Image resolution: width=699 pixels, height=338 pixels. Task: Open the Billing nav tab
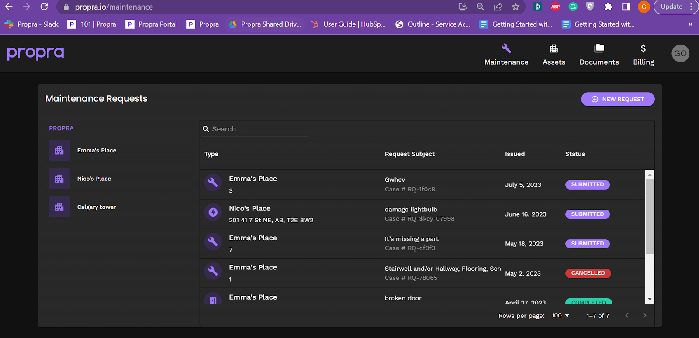pos(644,54)
